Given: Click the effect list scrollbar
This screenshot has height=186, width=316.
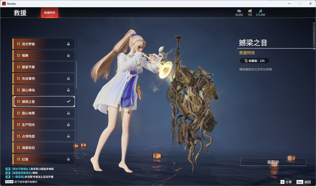Looking at the screenshot, I should pos(76,75).
